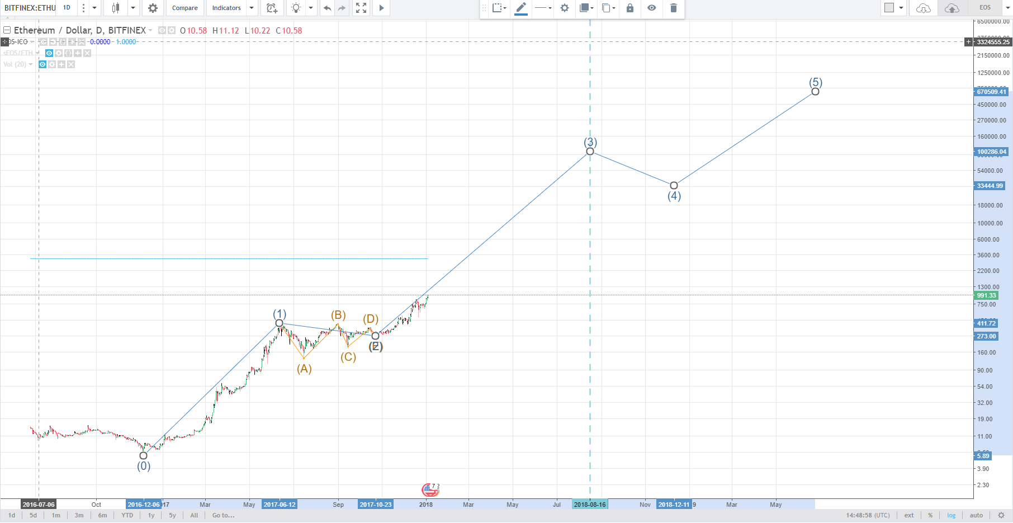The width and height of the screenshot is (1013, 523).
Task: Click the US flag economic event marker
Action: pos(429,490)
